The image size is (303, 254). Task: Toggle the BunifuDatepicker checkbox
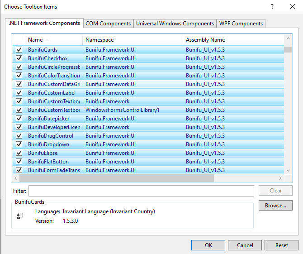pos(19,118)
